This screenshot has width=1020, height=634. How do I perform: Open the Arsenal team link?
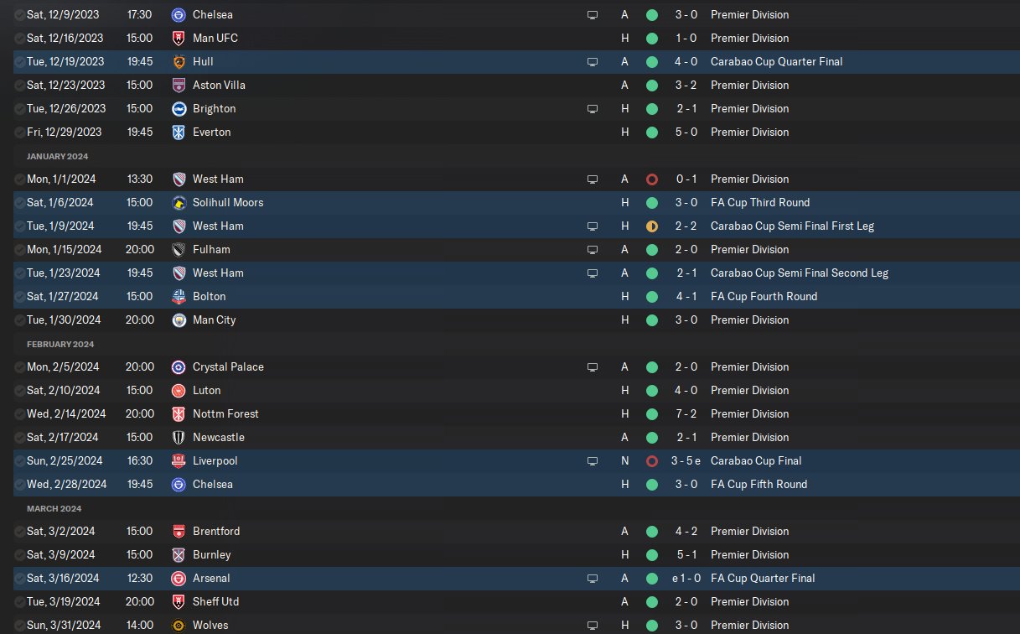click(211, 578)
